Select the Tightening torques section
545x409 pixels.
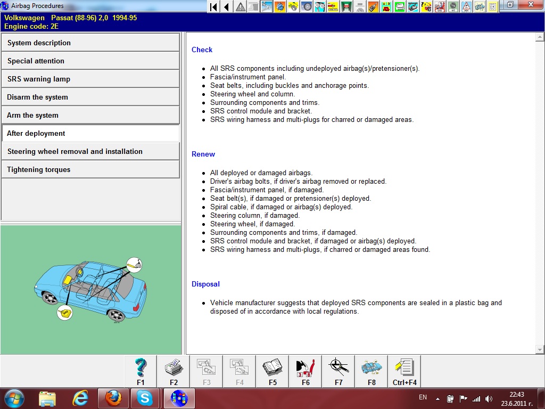90,169
